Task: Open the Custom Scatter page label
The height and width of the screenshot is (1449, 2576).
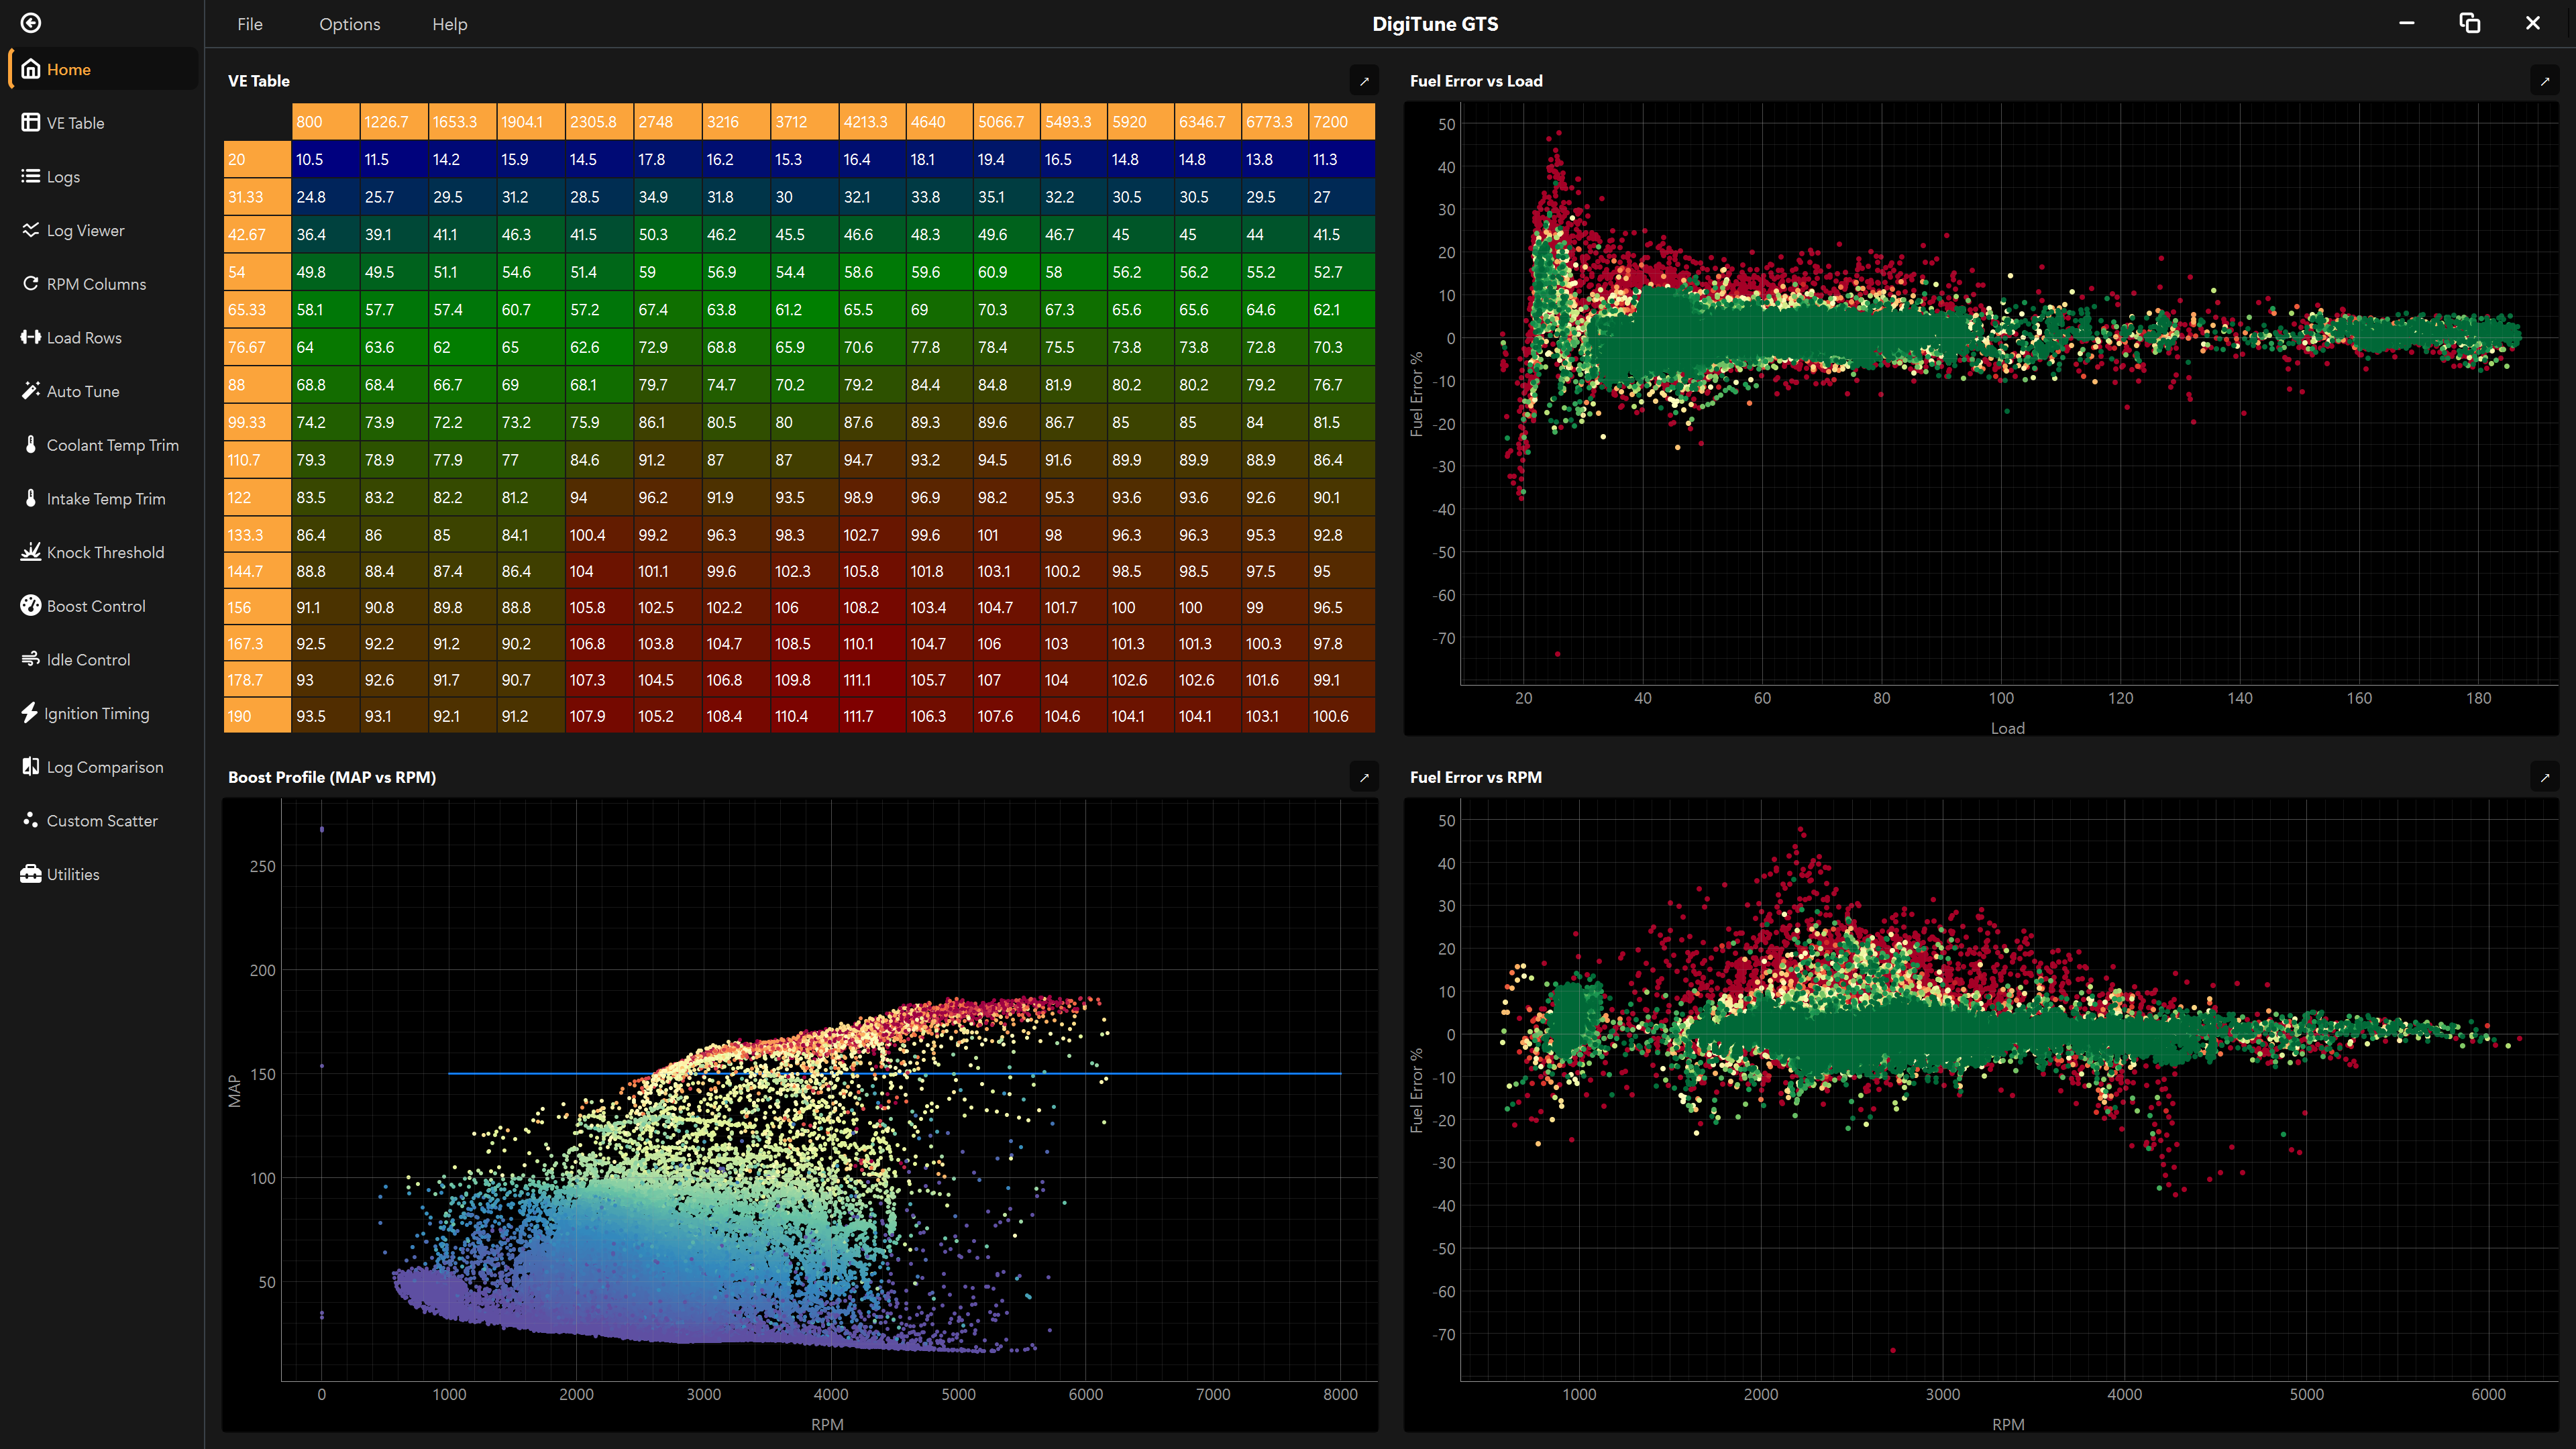Action: click(x=102, y=820)
